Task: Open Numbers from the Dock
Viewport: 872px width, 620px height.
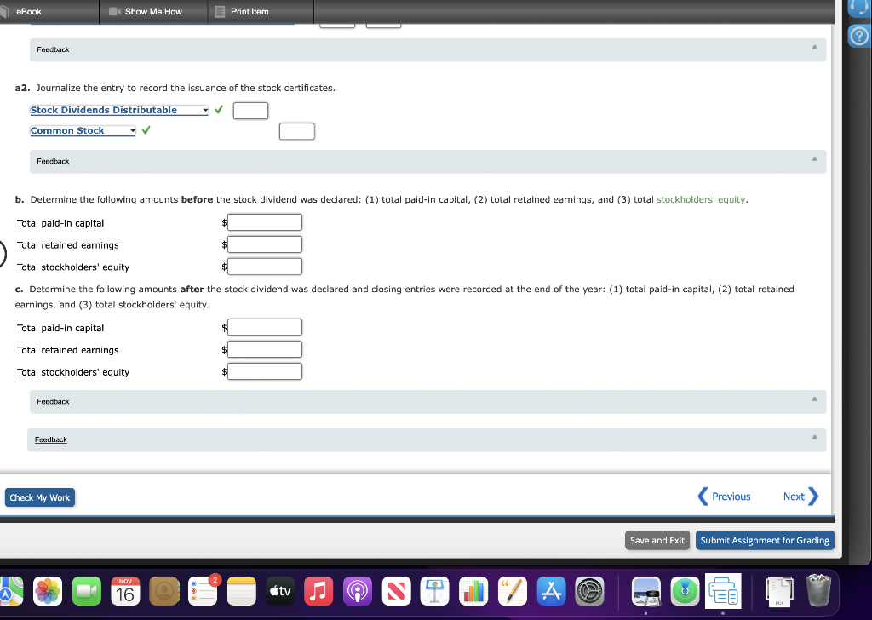Action: [x=473, y=590]
